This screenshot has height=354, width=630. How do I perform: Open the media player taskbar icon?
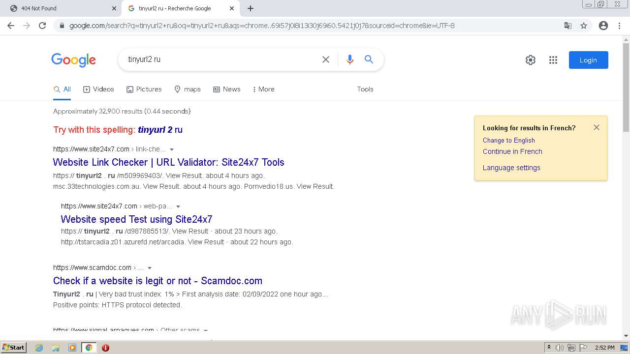(72, 348)
